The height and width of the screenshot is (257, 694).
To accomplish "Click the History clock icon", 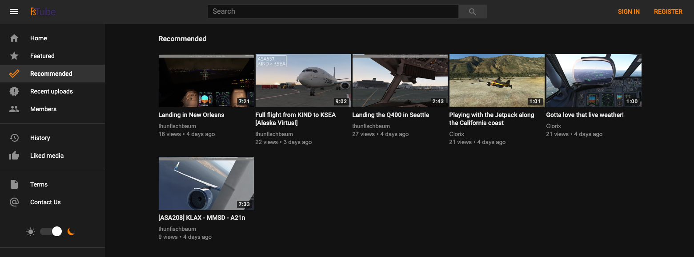I will pyautogui.click(x=14, y=138).
